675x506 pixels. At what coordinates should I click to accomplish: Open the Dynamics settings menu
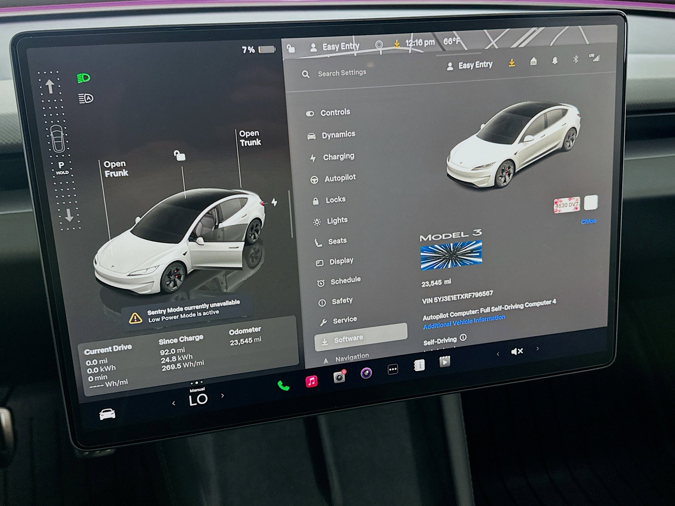[331, 135]
